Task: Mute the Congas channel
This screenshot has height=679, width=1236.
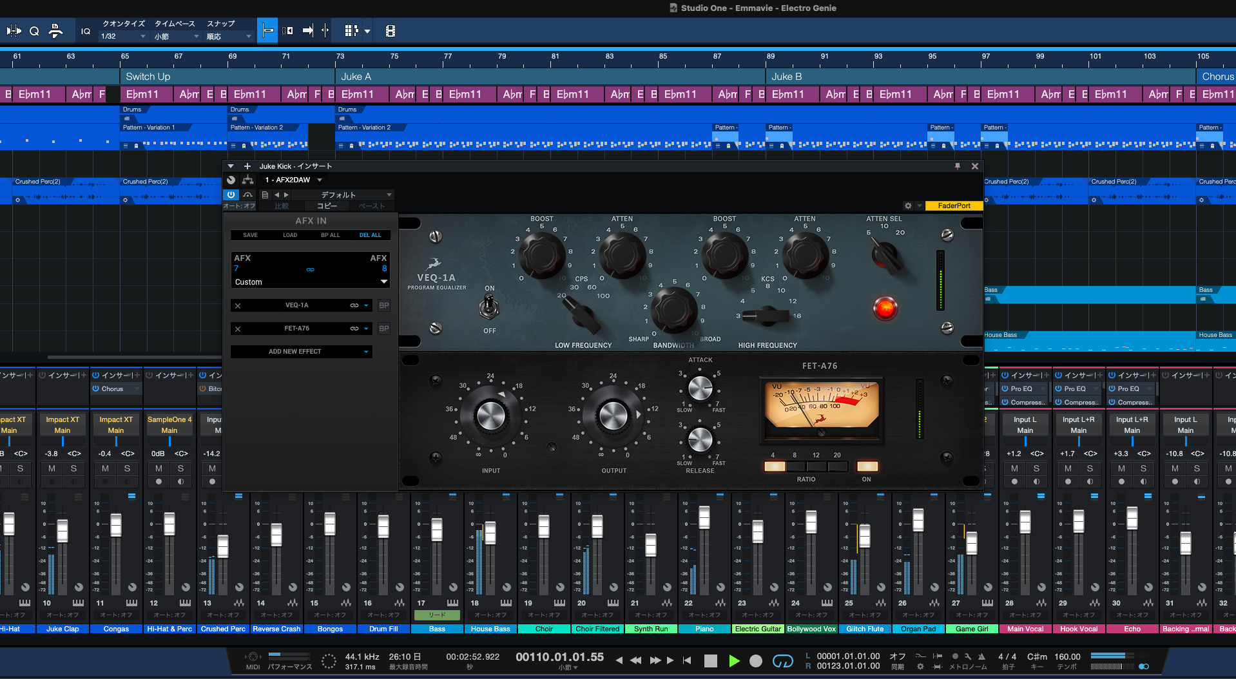Action: [x=105, y=468]
